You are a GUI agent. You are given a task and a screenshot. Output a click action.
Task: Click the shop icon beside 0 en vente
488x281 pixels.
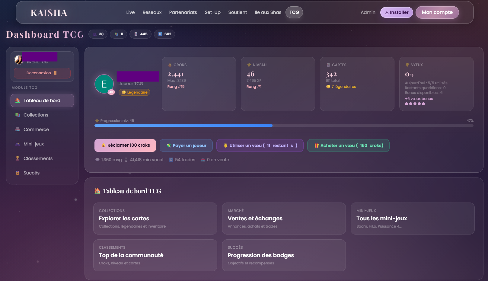(203, 160)
